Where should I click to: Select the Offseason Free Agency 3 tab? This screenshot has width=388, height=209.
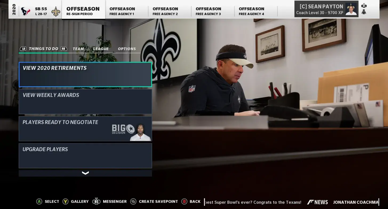coord(208,11)
